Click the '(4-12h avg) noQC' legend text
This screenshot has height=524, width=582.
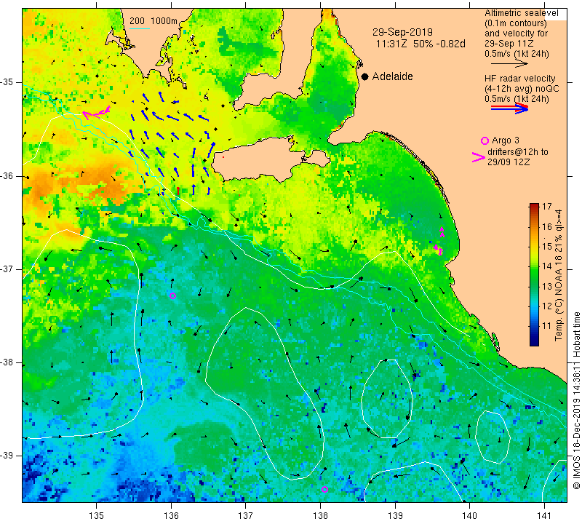[x=522, y=89]
